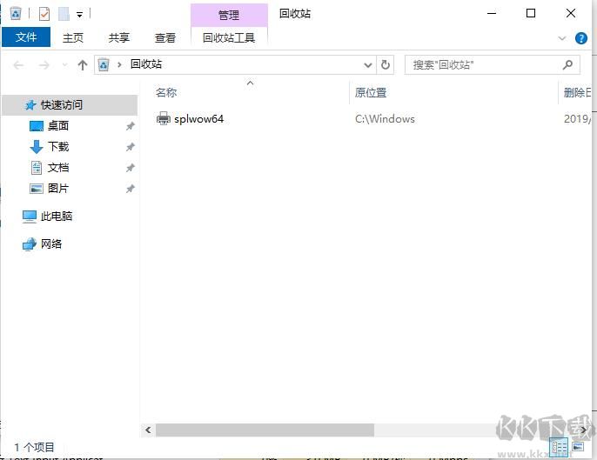
Task: Sort by the 原位置 column header
Action: (x=371, y=92)
